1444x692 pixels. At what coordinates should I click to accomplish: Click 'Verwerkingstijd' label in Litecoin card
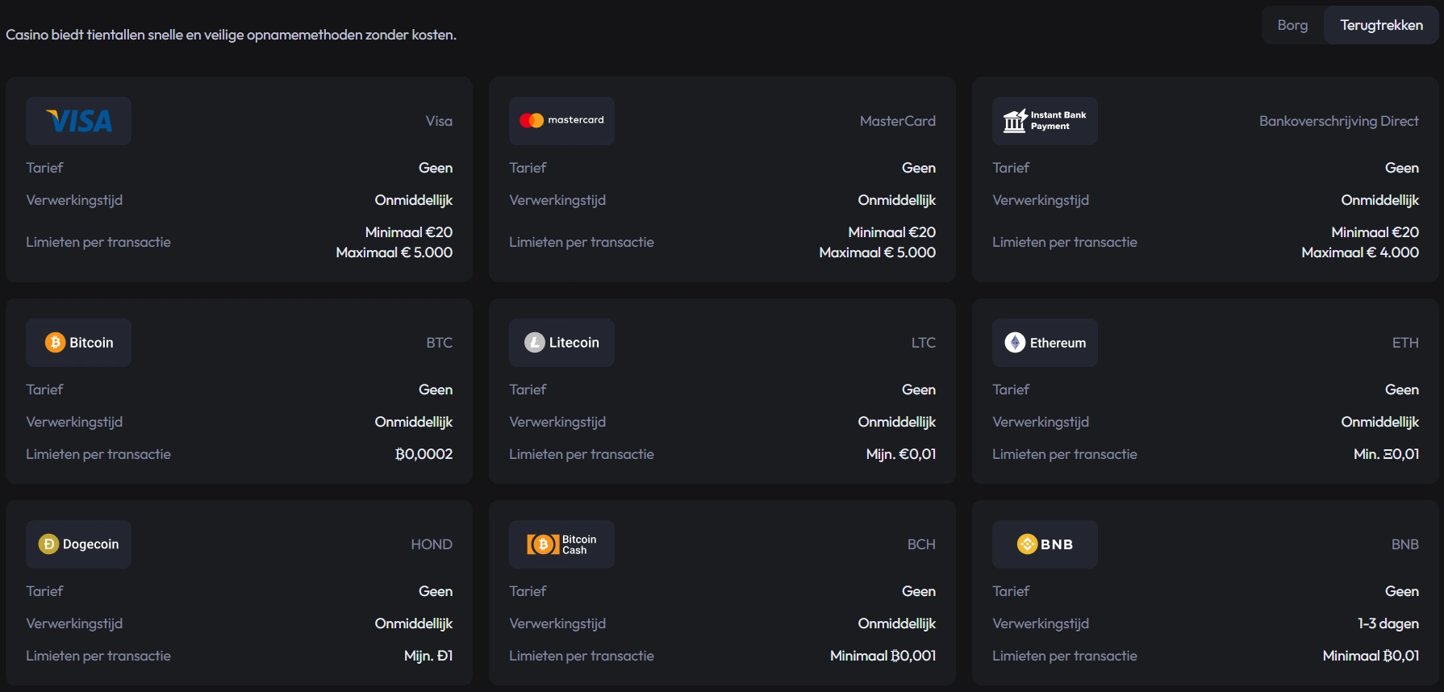(557, 422)
